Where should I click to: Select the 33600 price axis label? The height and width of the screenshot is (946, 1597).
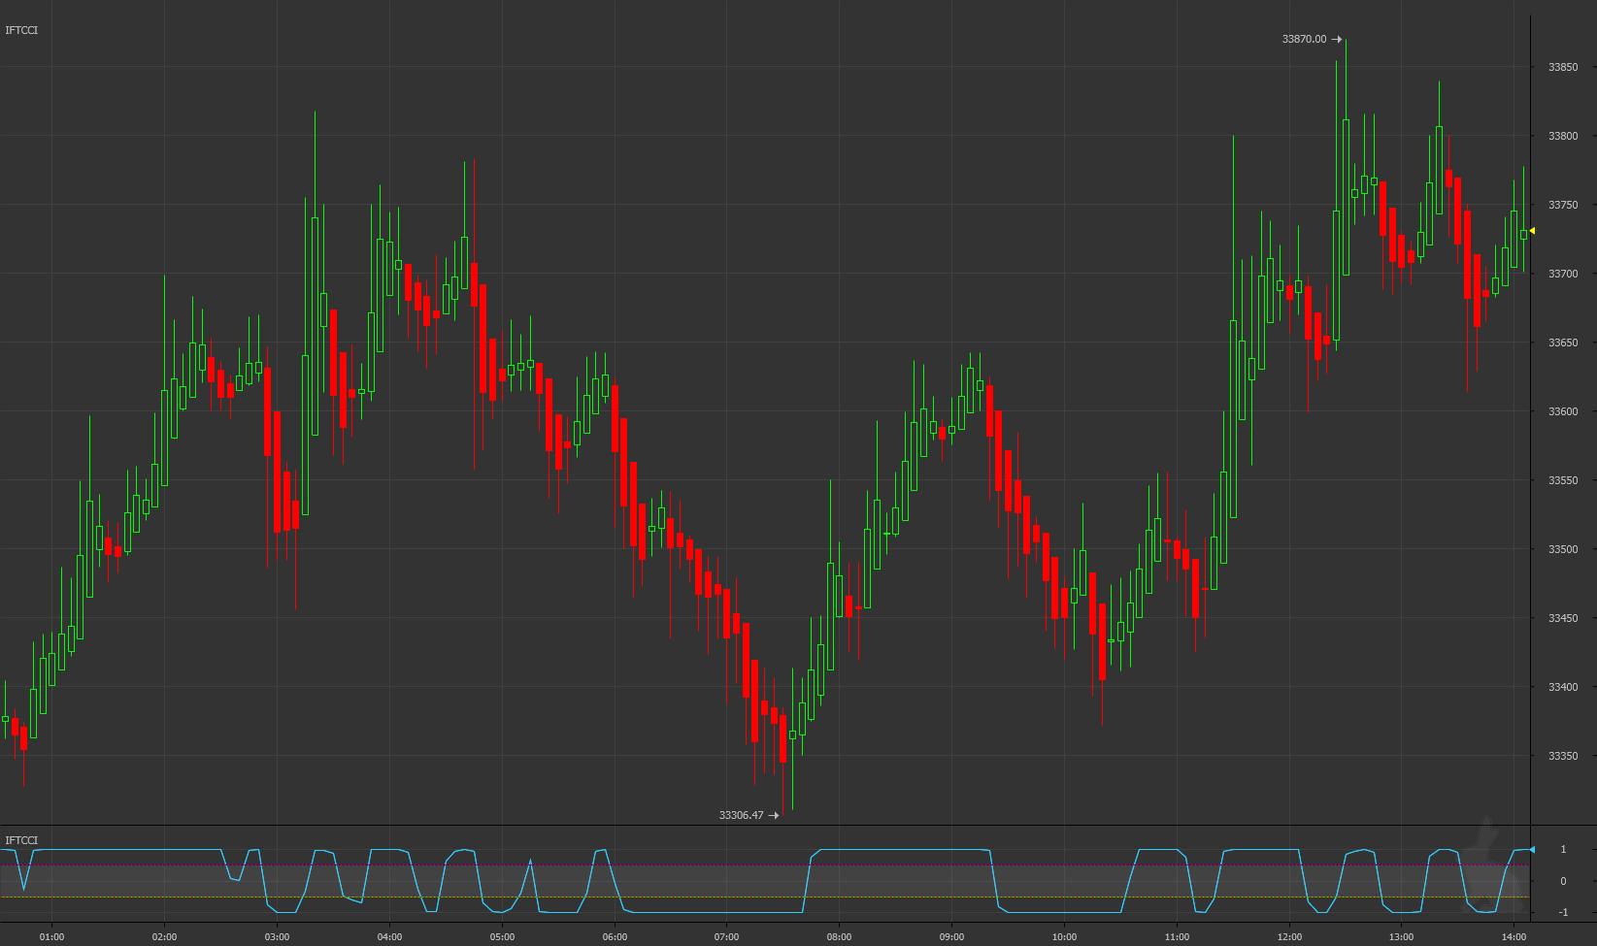click(x=1563, y=411)
